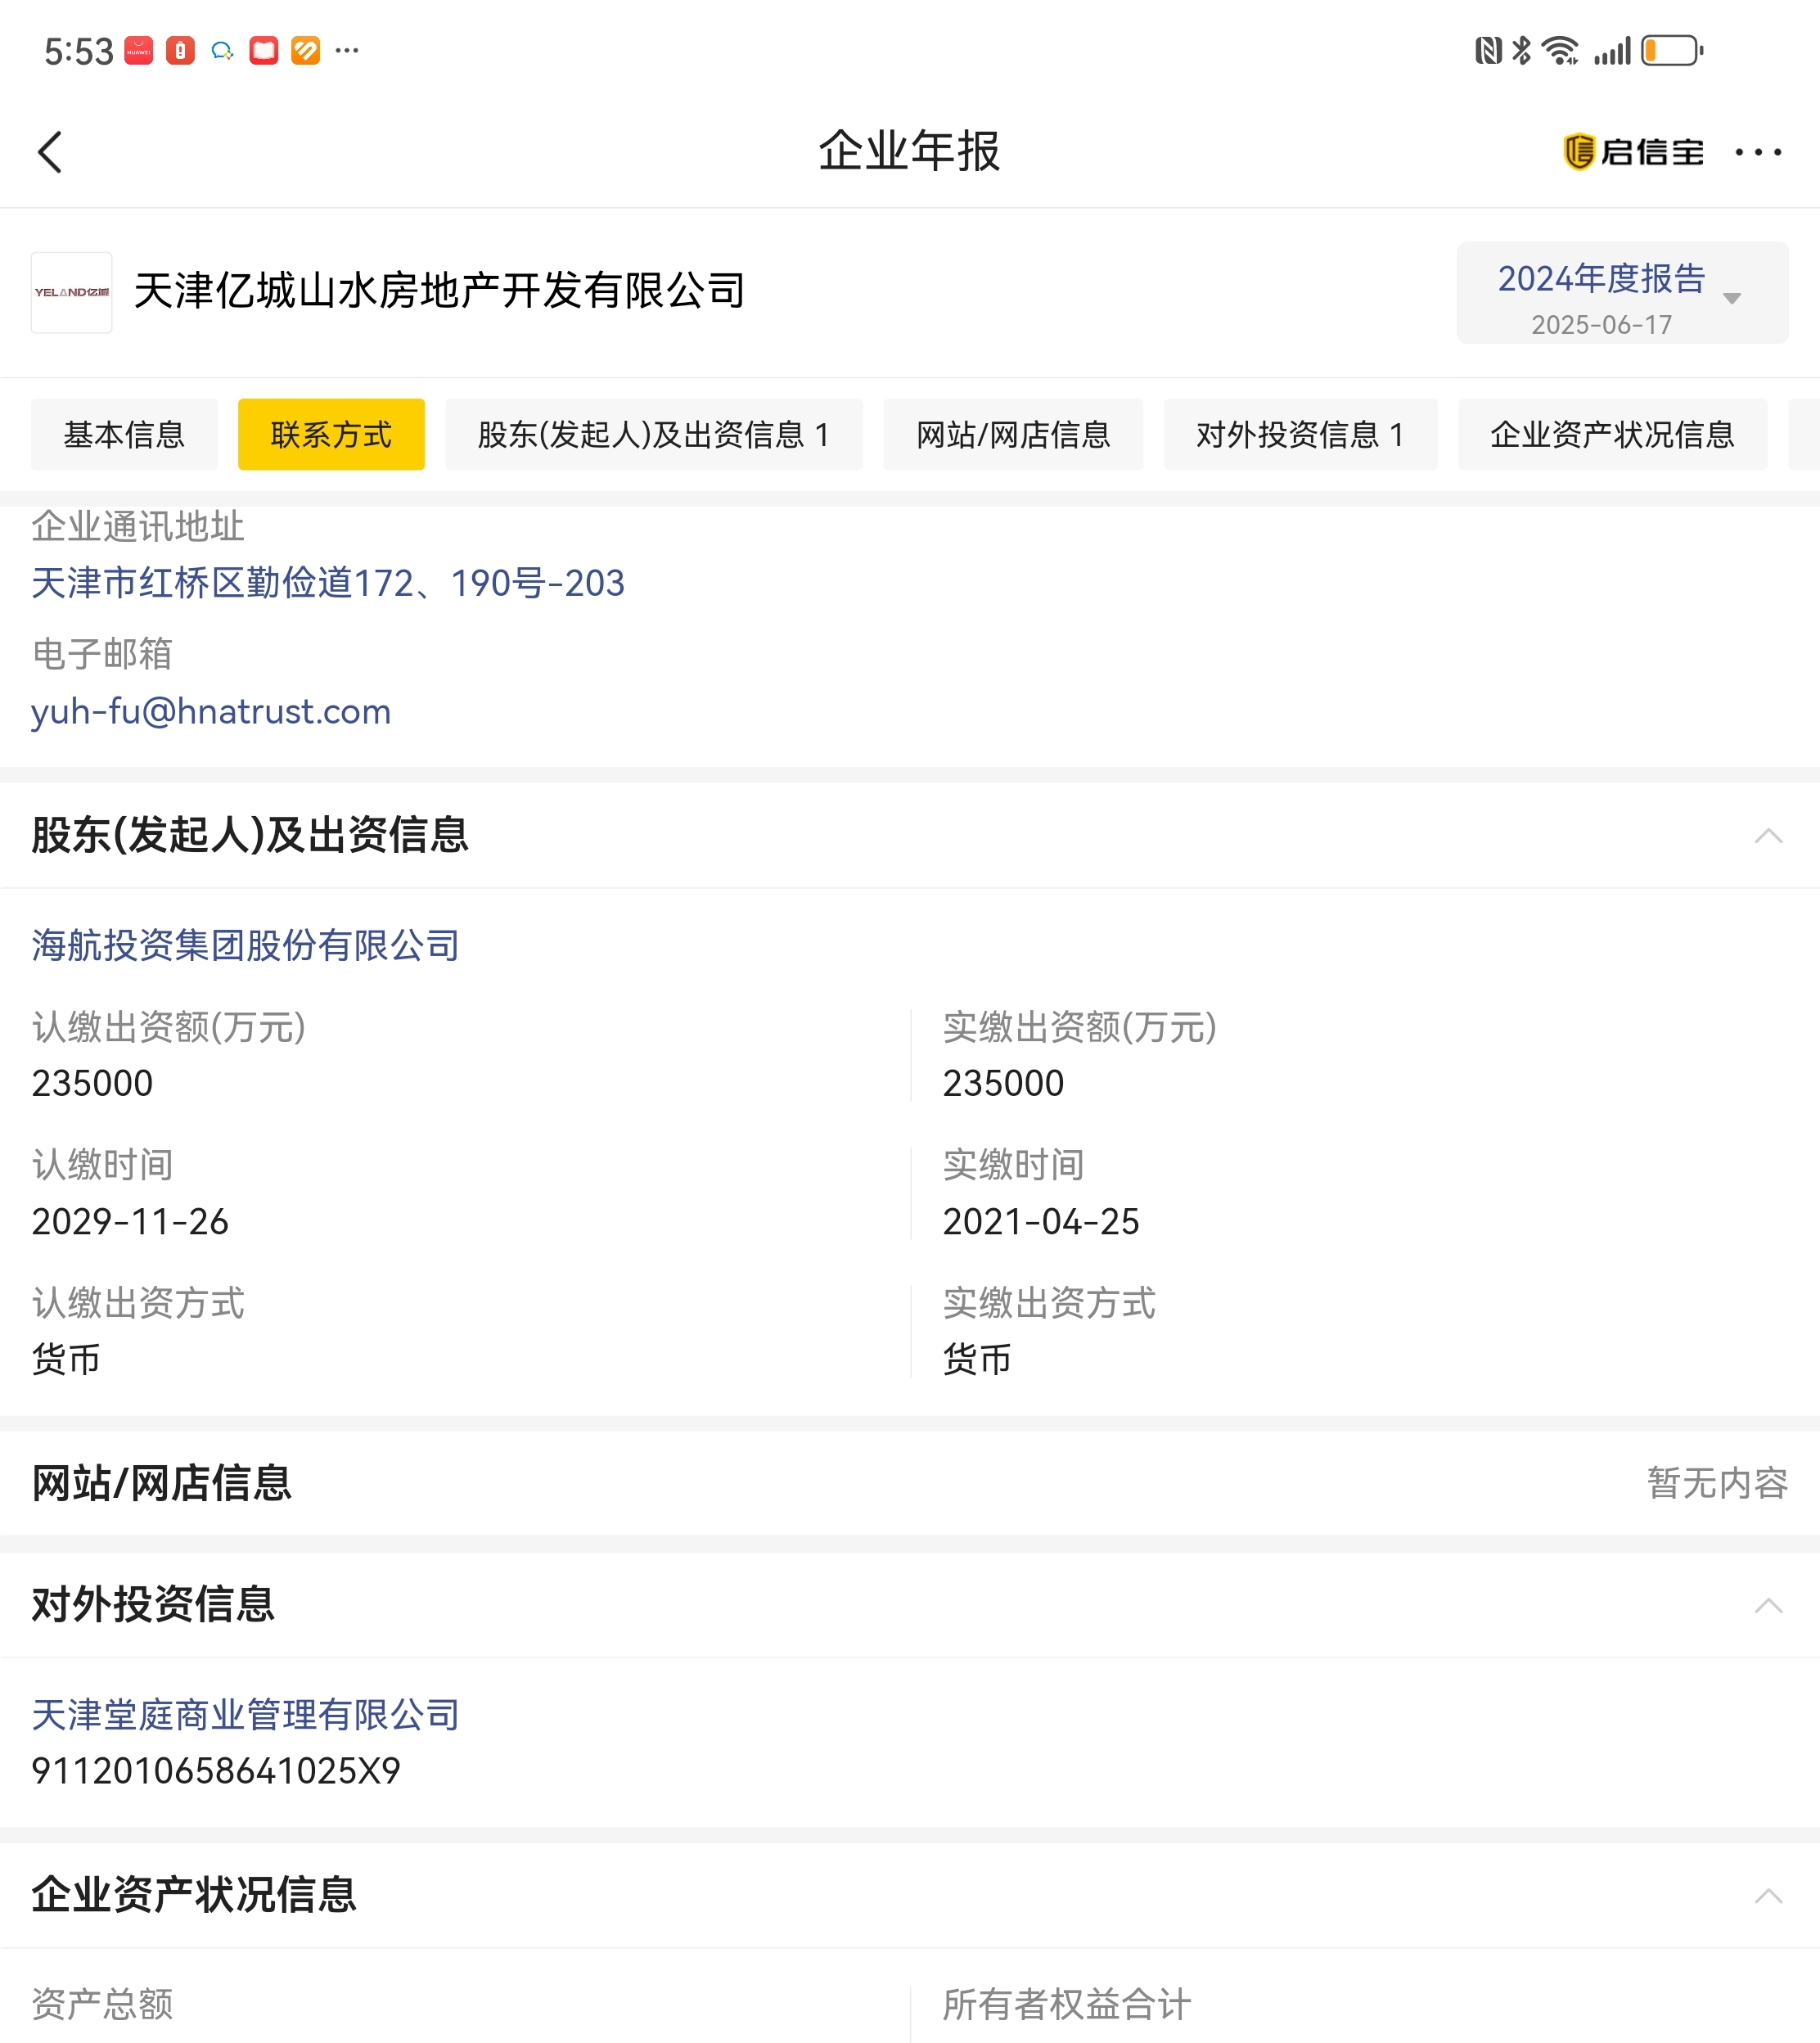This screenshot has width=1820, height=2043.
Task: Open investee 天津堂庭商业管理有限公司
Action: [x=245, y=1716]
